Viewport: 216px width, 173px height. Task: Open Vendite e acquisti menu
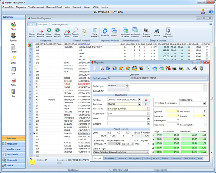pos(36,7)
